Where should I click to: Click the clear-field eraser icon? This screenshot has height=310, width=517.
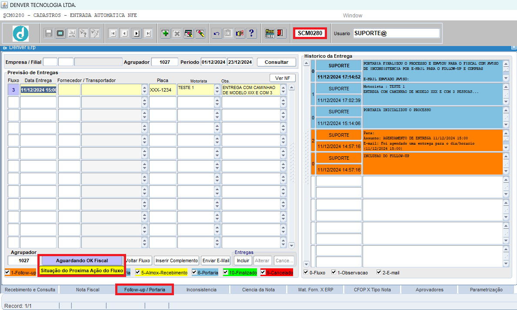point(200,33)
